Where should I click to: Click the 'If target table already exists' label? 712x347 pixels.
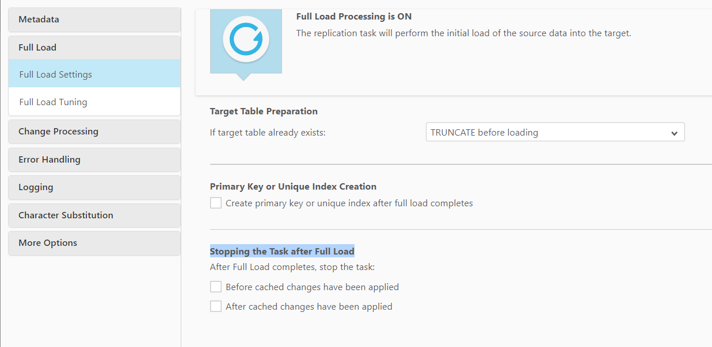(268, 133)
